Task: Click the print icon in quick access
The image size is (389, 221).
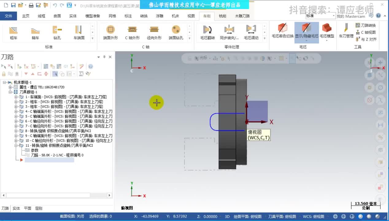Action: click(x=31, y=5)
